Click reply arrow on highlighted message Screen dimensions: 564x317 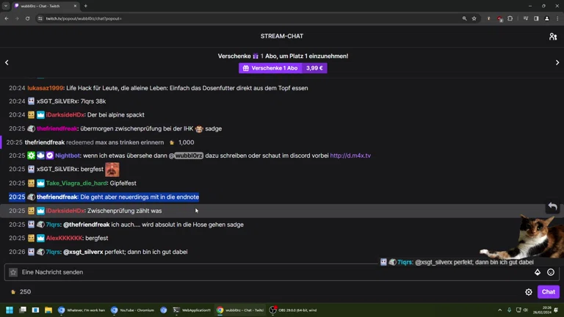(552, 207)
